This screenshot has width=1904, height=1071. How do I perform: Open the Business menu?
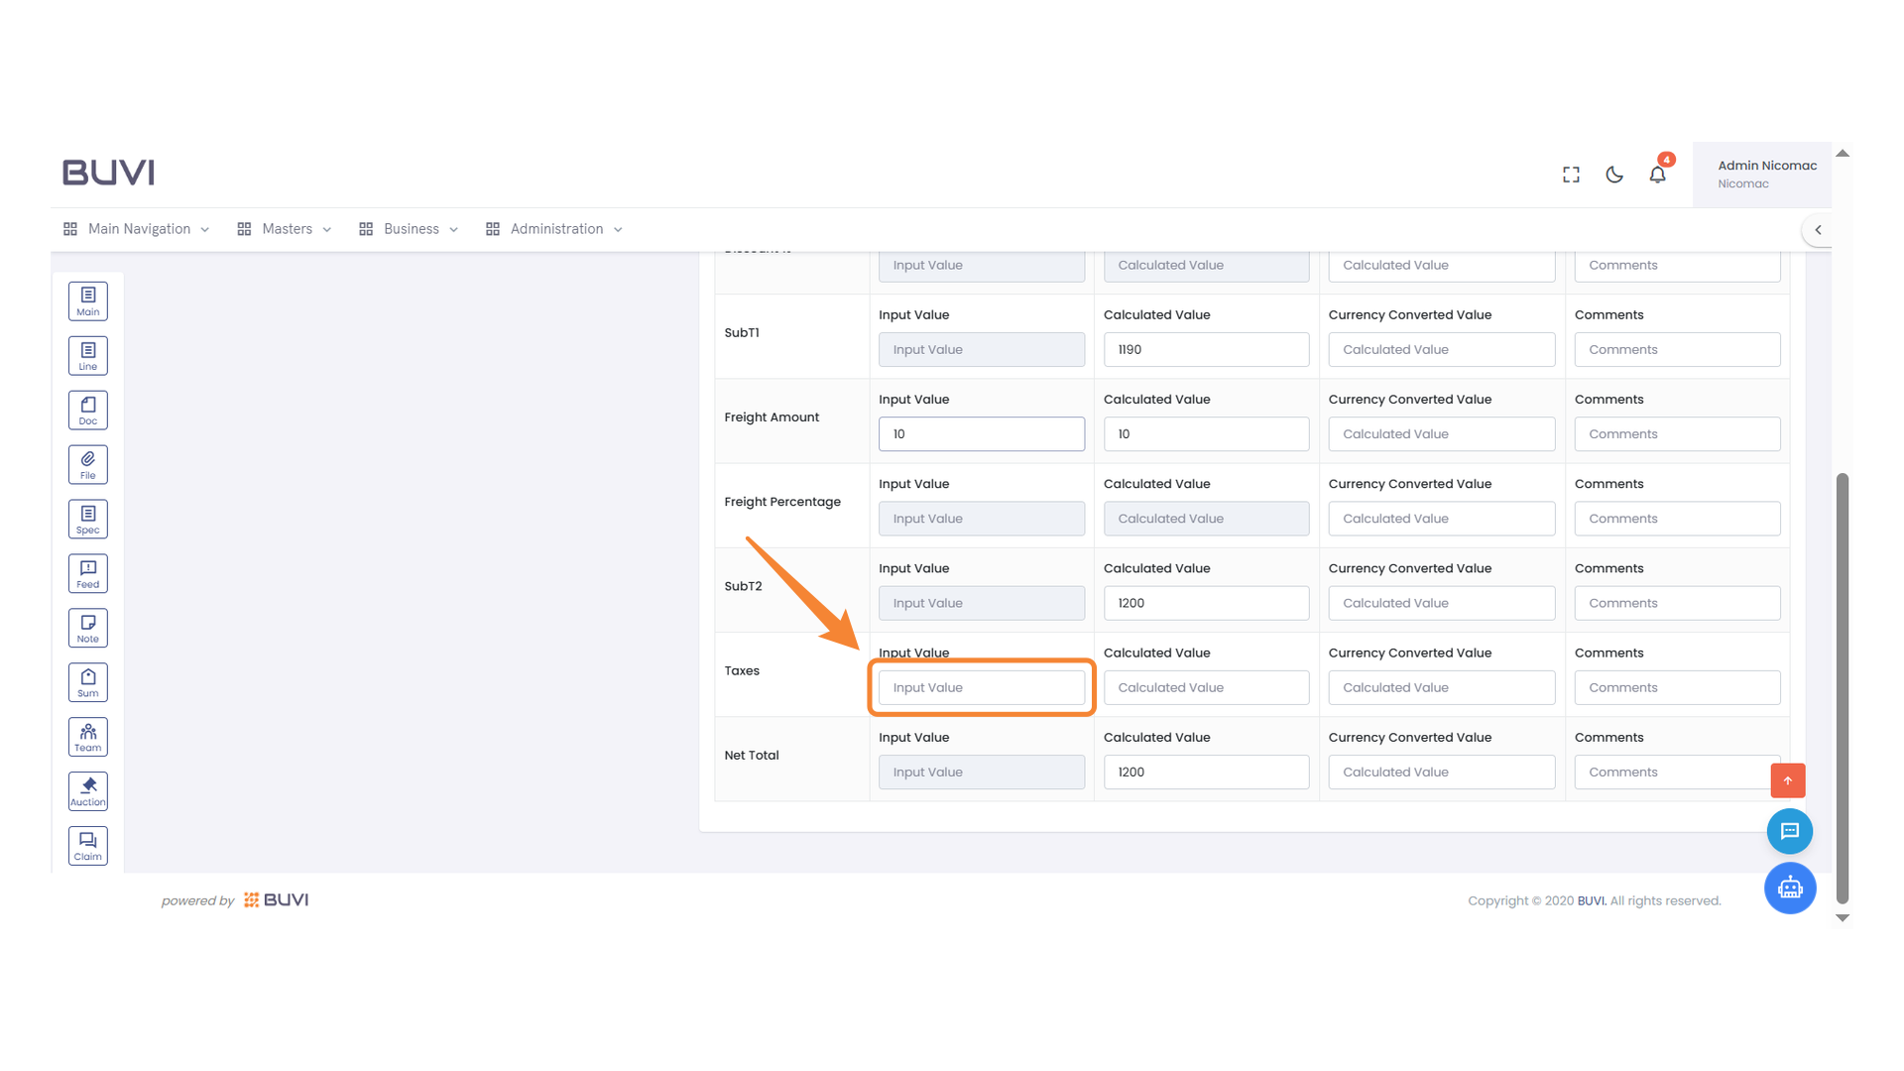coord(409,228)
